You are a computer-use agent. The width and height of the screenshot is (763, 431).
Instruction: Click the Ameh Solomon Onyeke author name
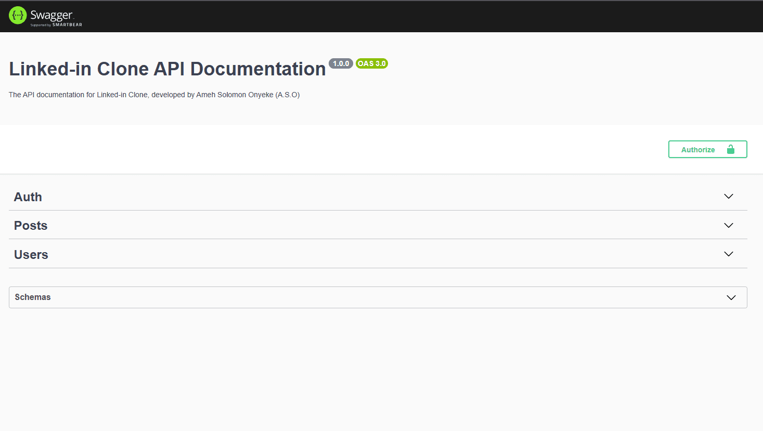234,95
